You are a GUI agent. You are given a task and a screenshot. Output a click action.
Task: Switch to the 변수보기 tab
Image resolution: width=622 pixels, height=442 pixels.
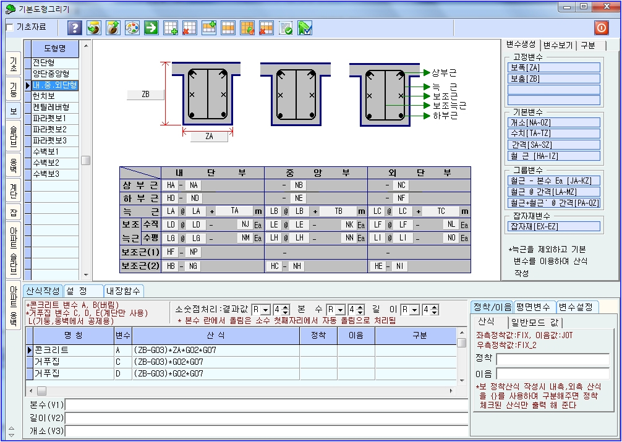[x=560, y=46]
